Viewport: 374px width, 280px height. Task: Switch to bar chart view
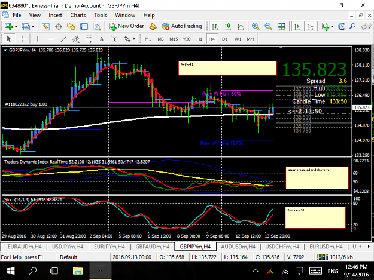215,26
